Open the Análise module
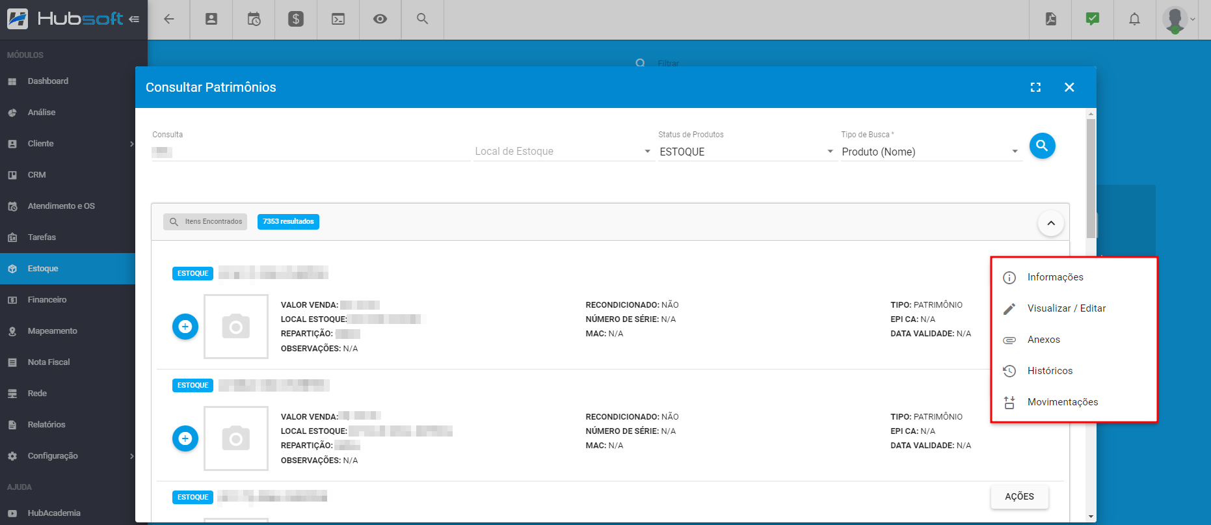This screenshot has width=1211, height=525. (68, 113)
